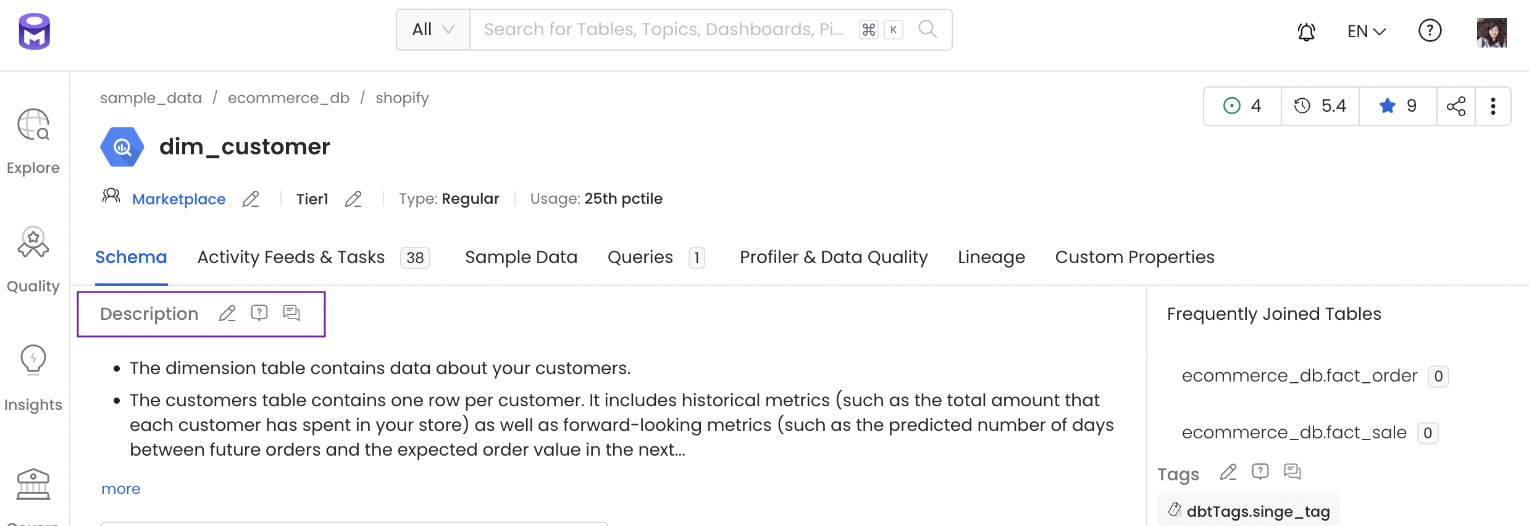Open the EN language dropdown
1529x526 pixels.
(1365, 30)
